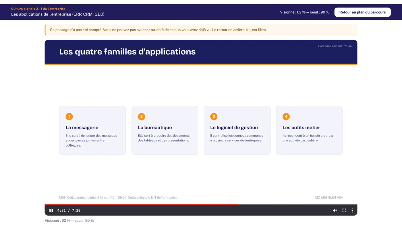Click the orange number 1 badge
The height and width of the screenshot is (226, 402).
pos(69,116)
